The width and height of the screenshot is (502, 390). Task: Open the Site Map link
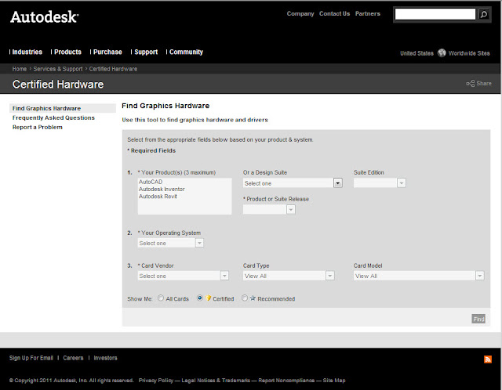pos(334,380)
